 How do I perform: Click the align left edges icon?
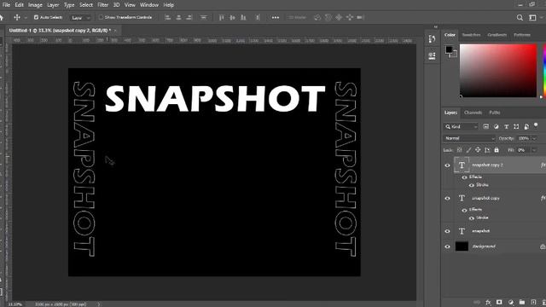point(167,17)
